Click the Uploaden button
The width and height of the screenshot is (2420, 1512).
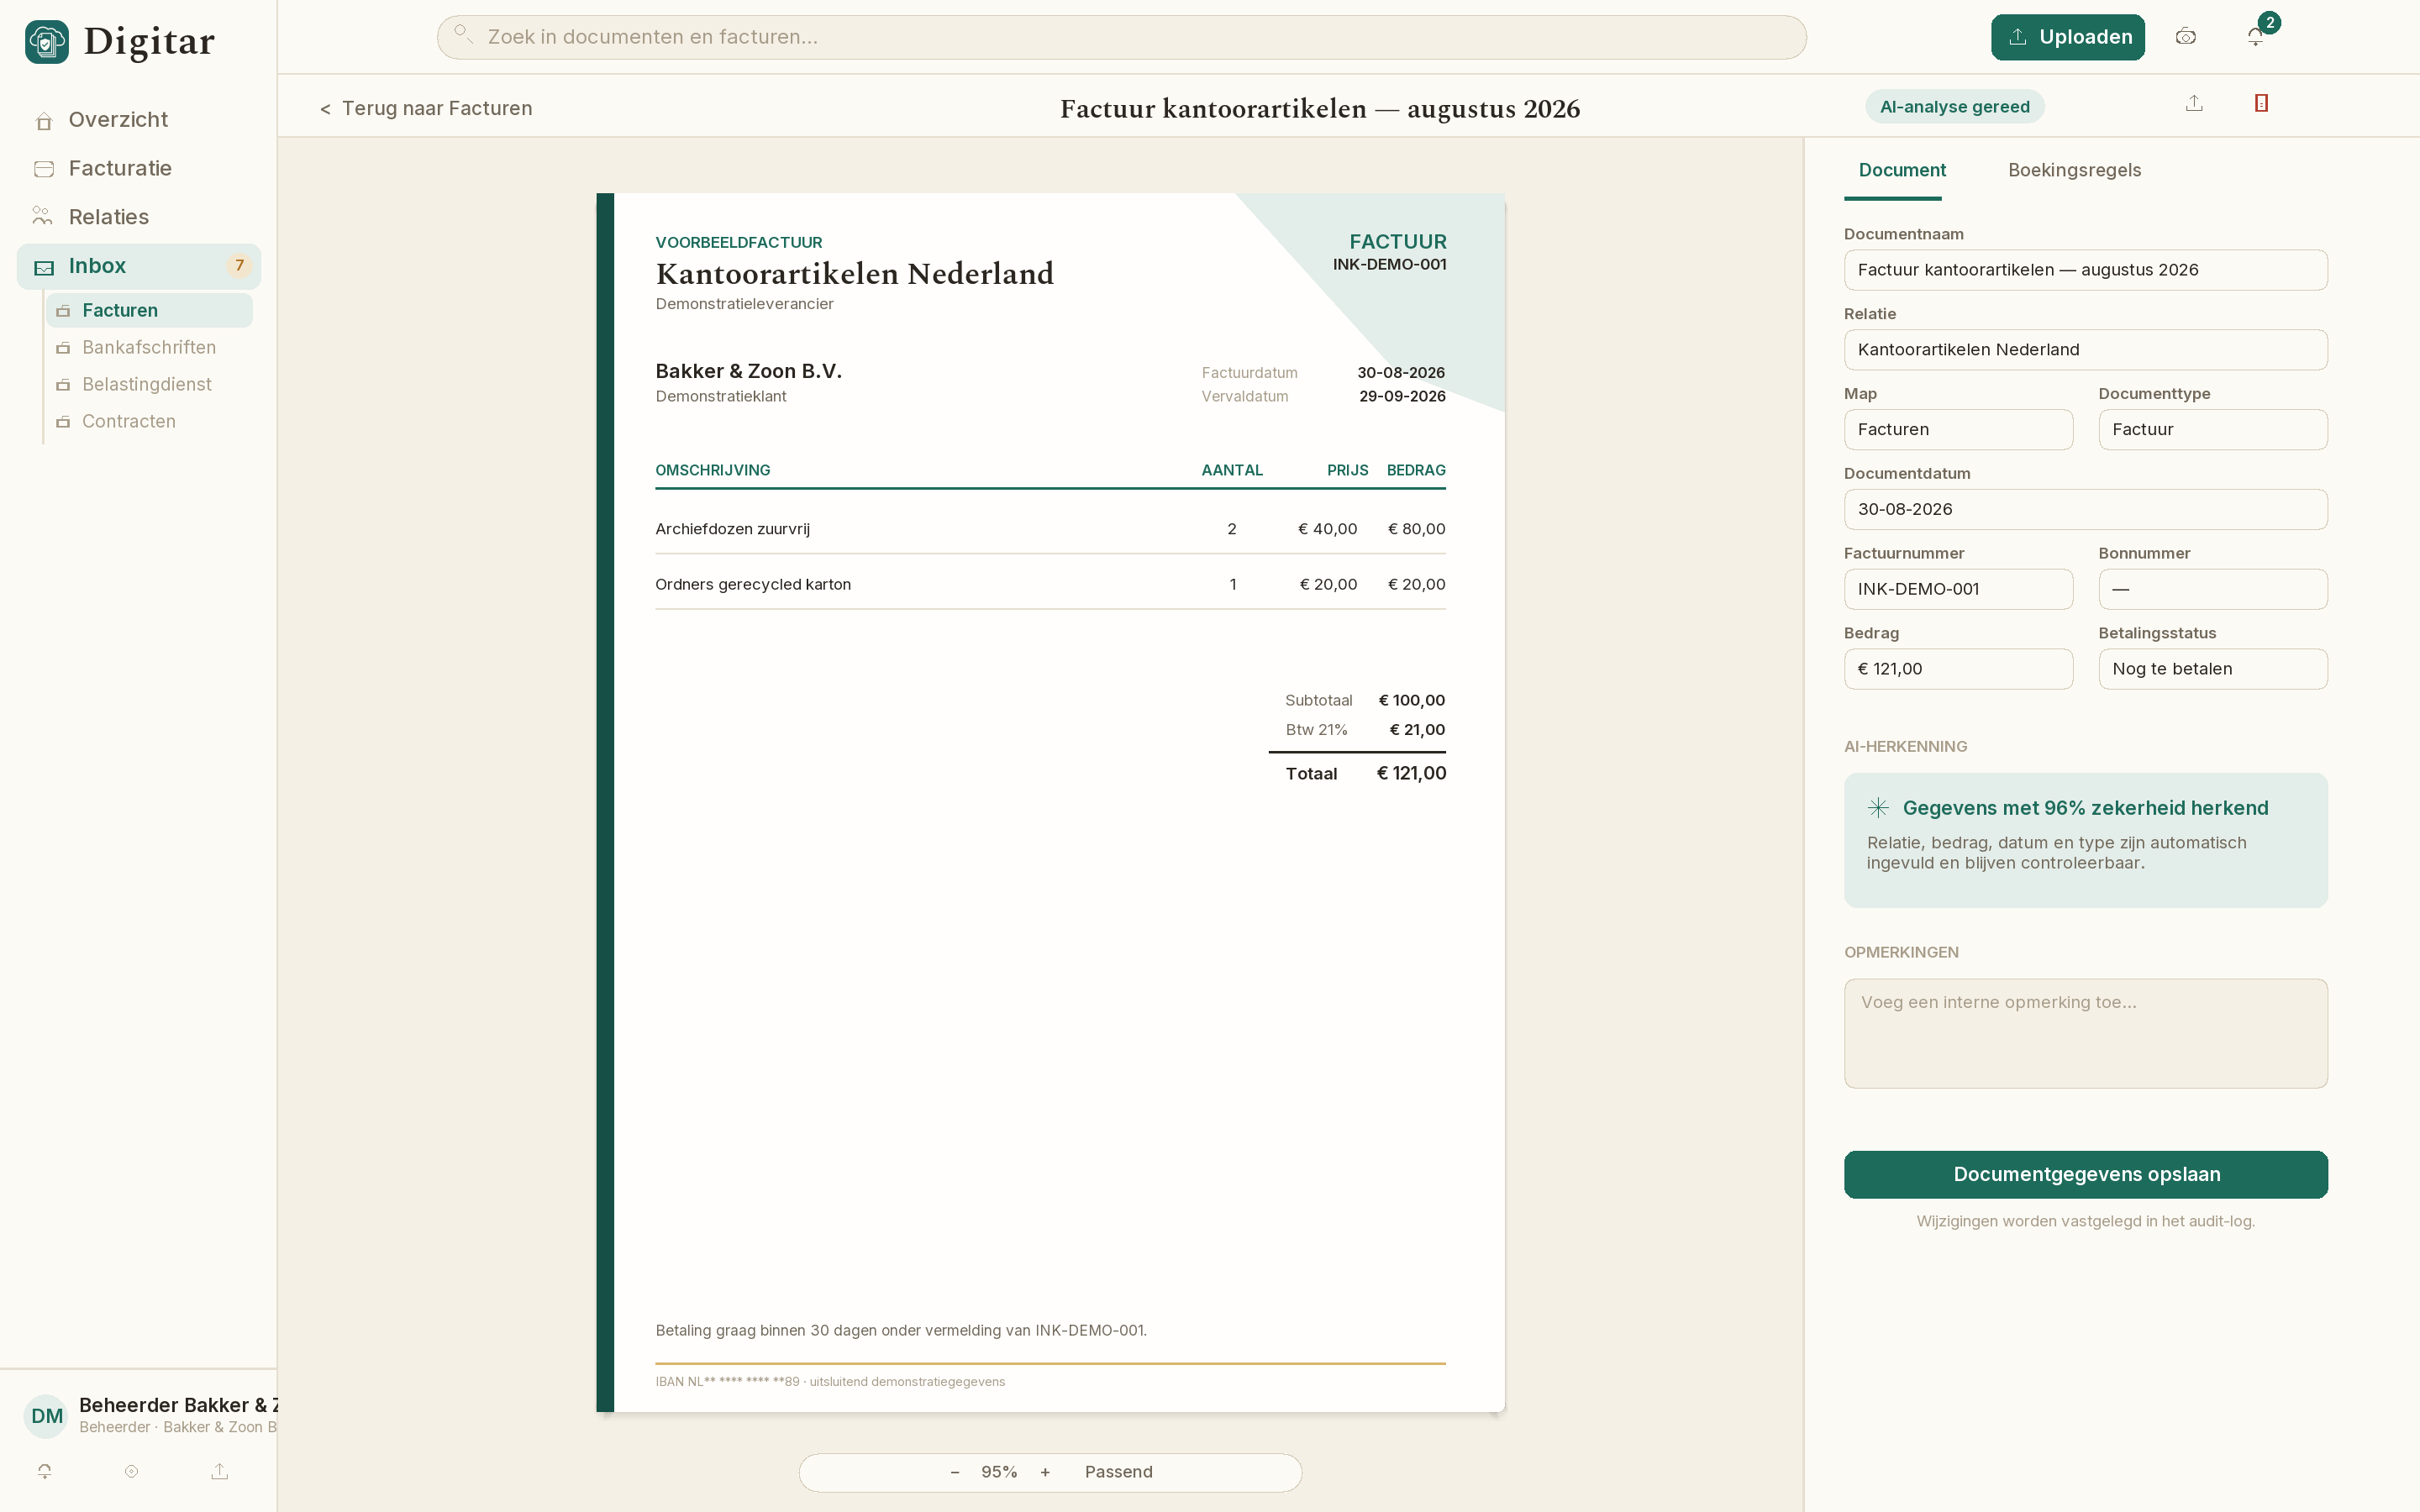[x=2067, y=37]
